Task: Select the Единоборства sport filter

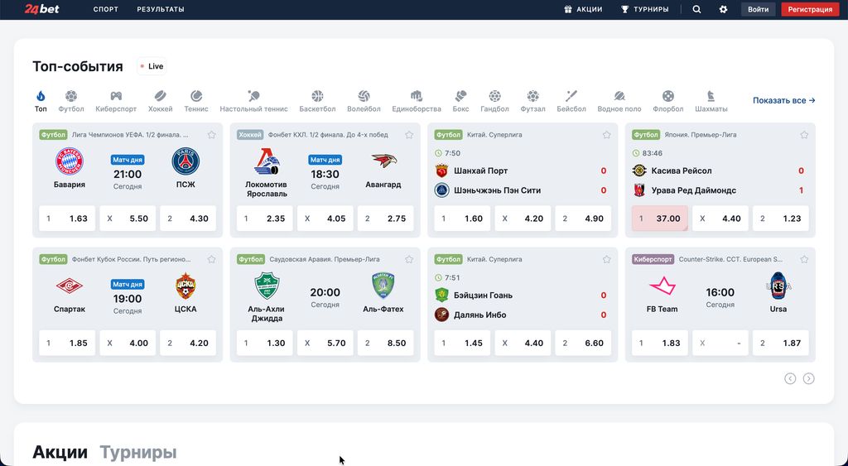Action: 417,101
